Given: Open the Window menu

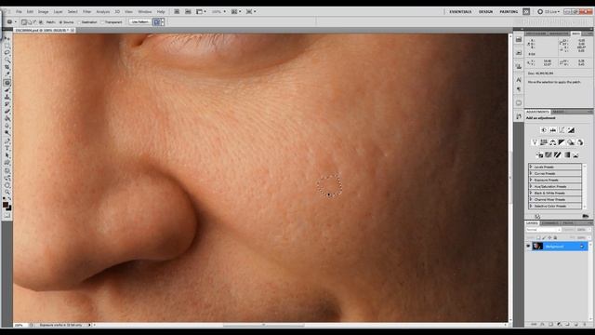Looking at the screenshot, I should (145, 12).
